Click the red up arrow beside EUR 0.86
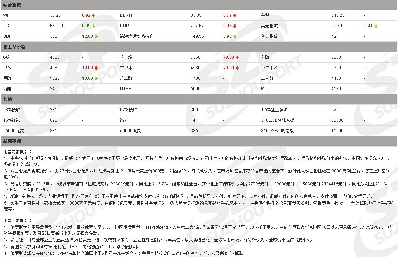Viewport: 398px width, 257px height. pyautogui.click(x=235, y=26)
